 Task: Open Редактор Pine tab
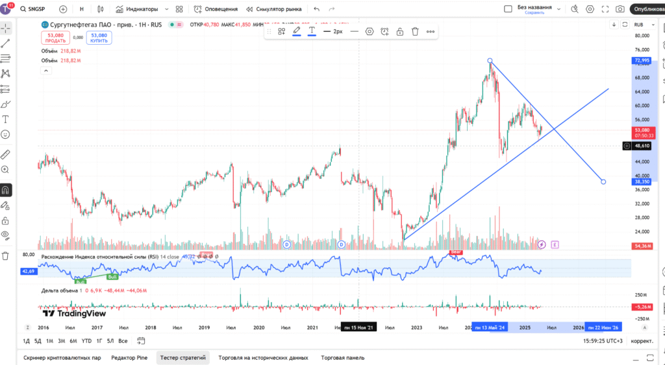[129, 358]
